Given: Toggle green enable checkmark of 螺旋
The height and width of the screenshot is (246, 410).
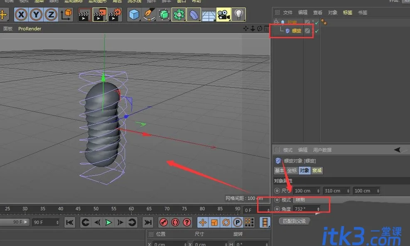Looking at the screenshot, I should point(317,31).
